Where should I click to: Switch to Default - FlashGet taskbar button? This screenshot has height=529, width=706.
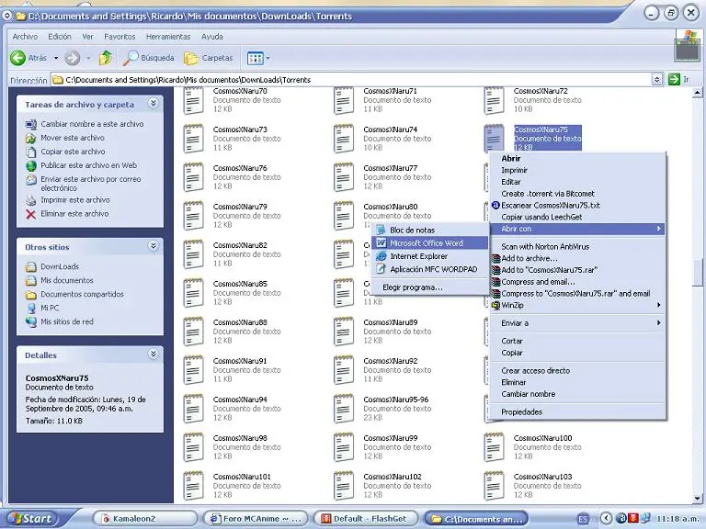(x=366, y=519)
